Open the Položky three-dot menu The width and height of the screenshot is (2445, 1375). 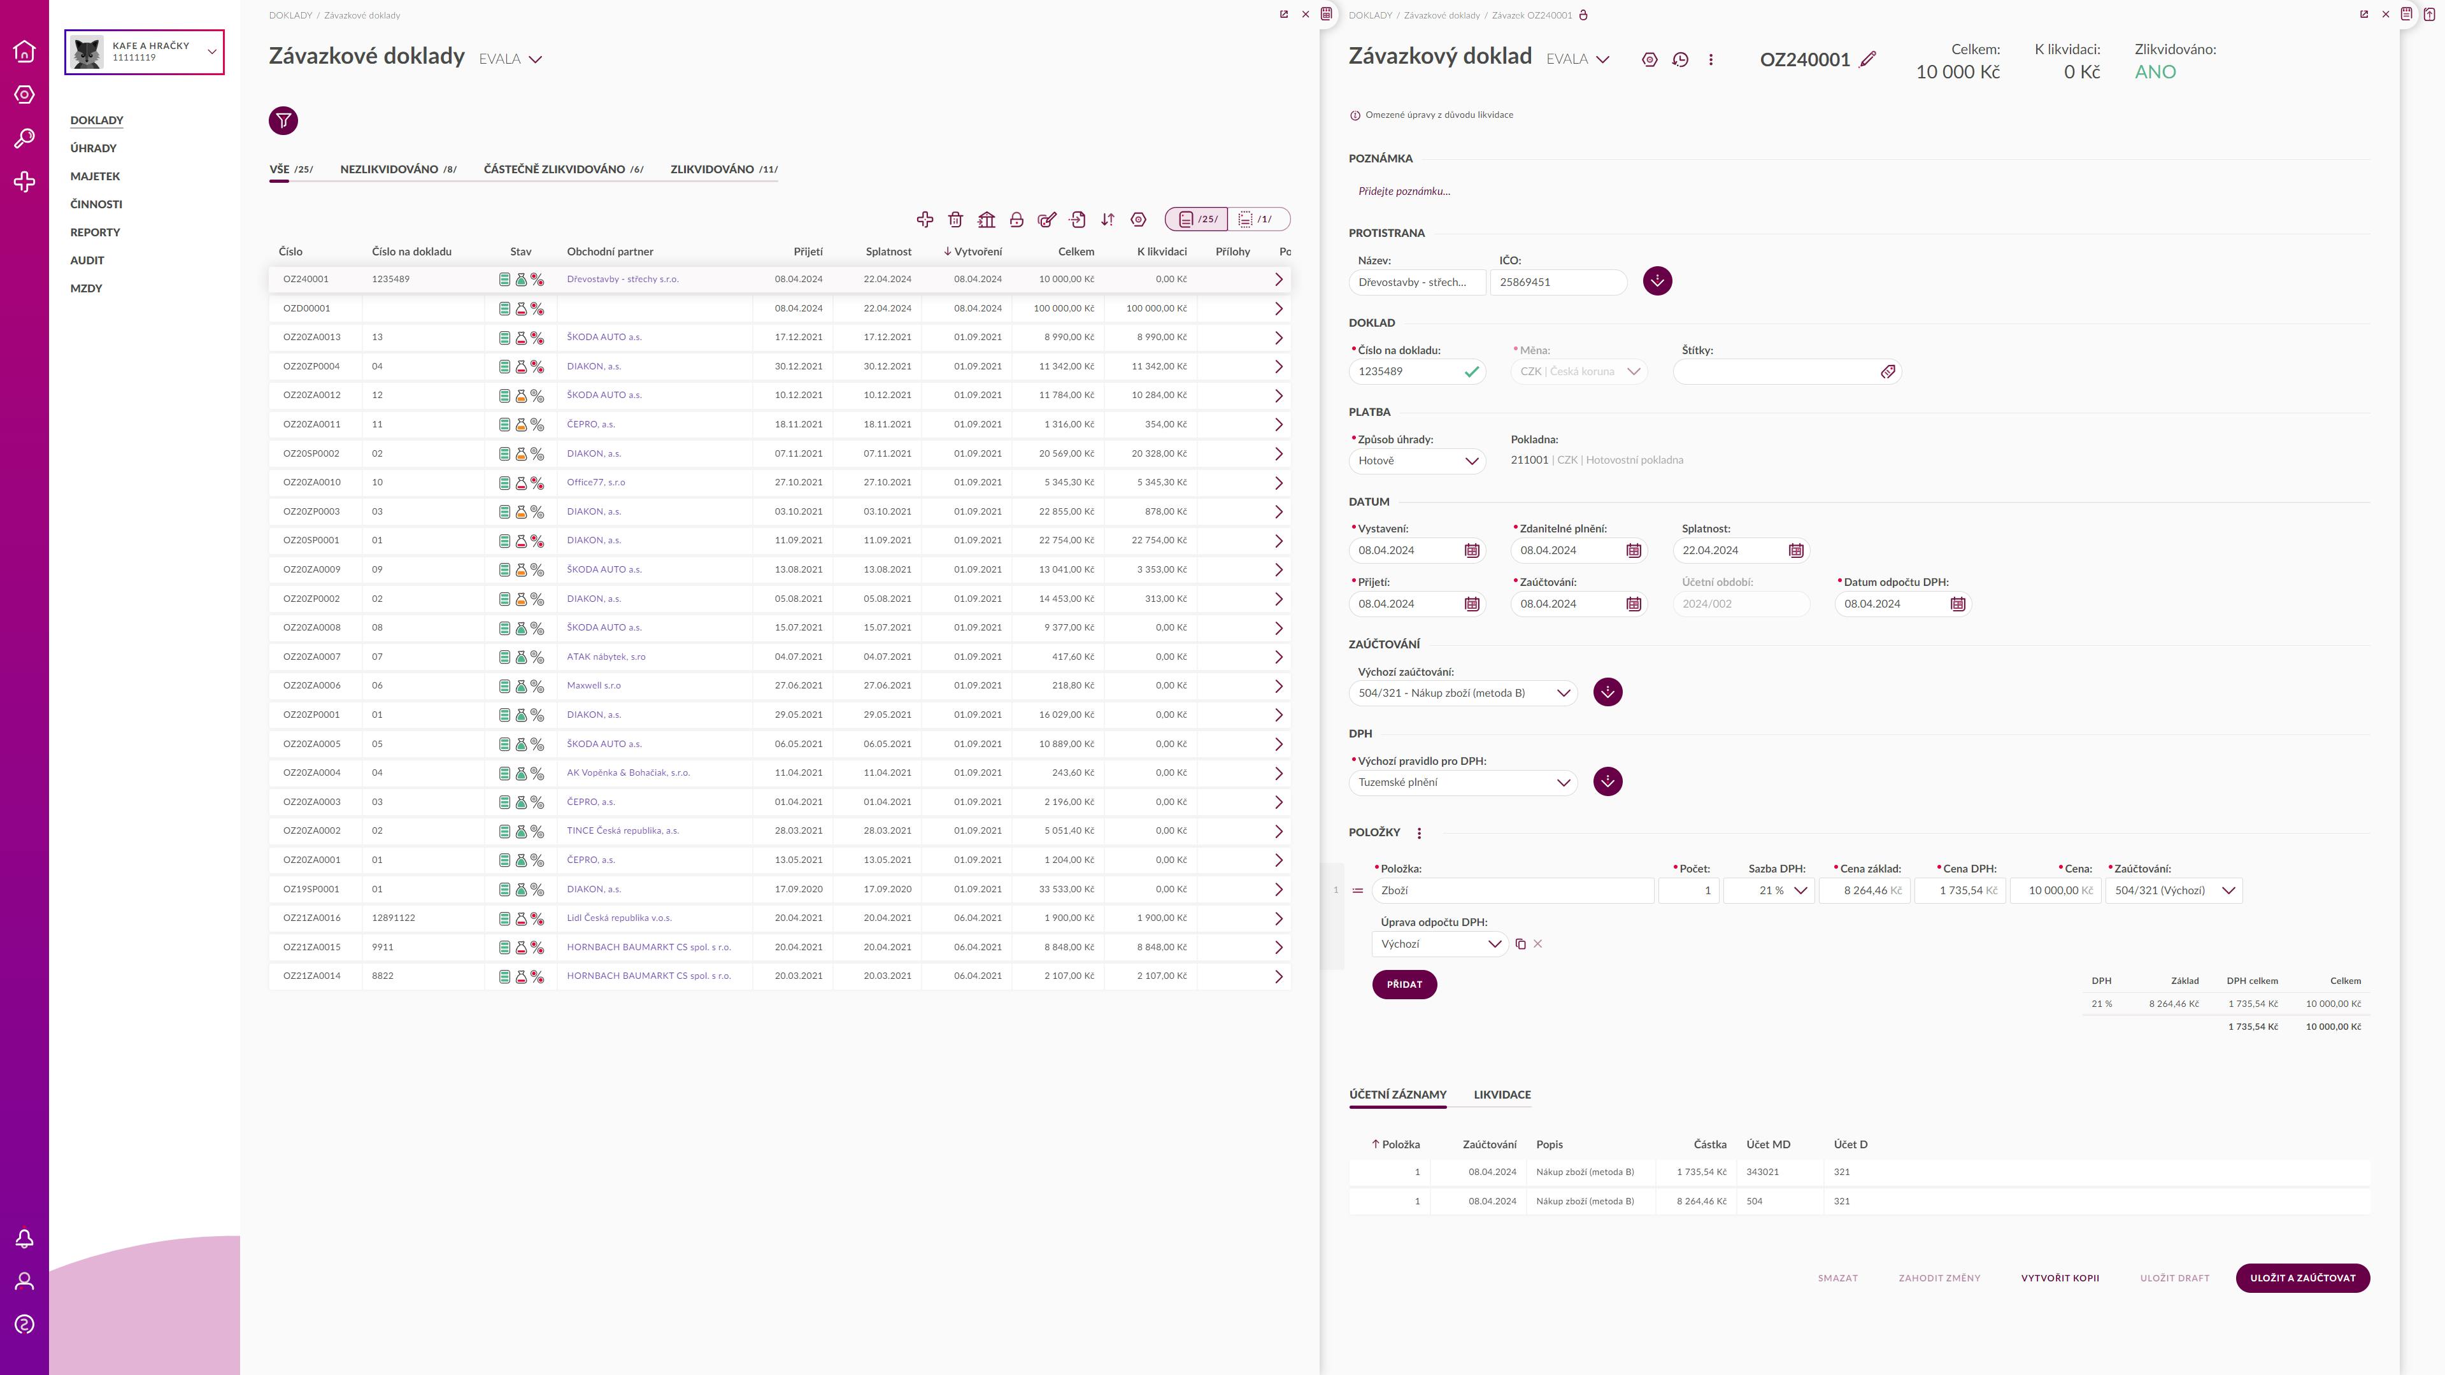click(x=1419, y=833)
